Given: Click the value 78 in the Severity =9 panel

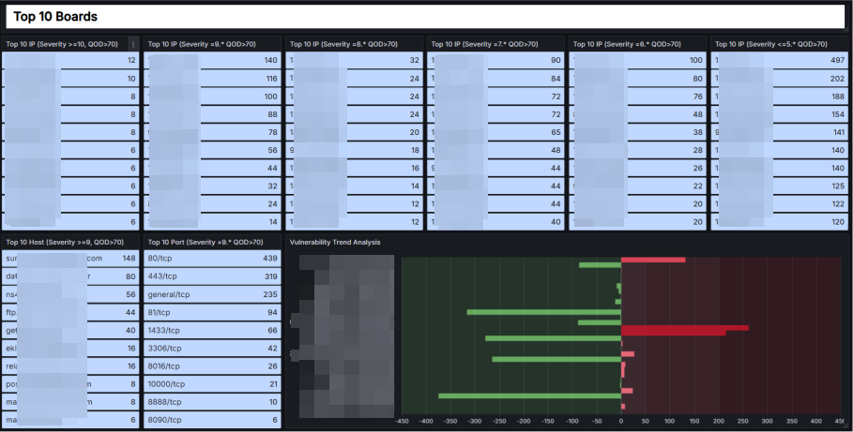Looking at the screenshot, I should point(272,132).
